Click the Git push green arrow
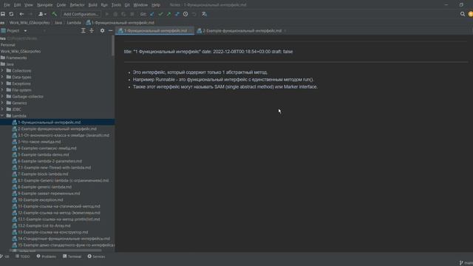The width and height of the screenshot is (473, 266). (x=169, y=14)
